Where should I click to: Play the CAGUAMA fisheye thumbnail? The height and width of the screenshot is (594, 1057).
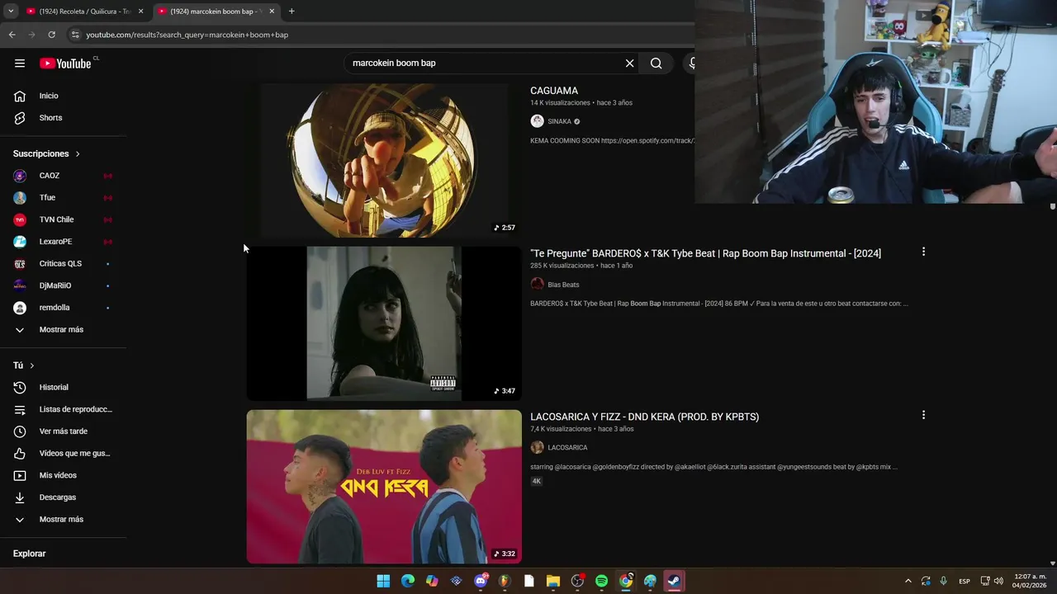[384, 160]
